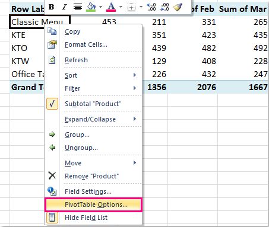Click the Sum of Mar header

[243, 9]
